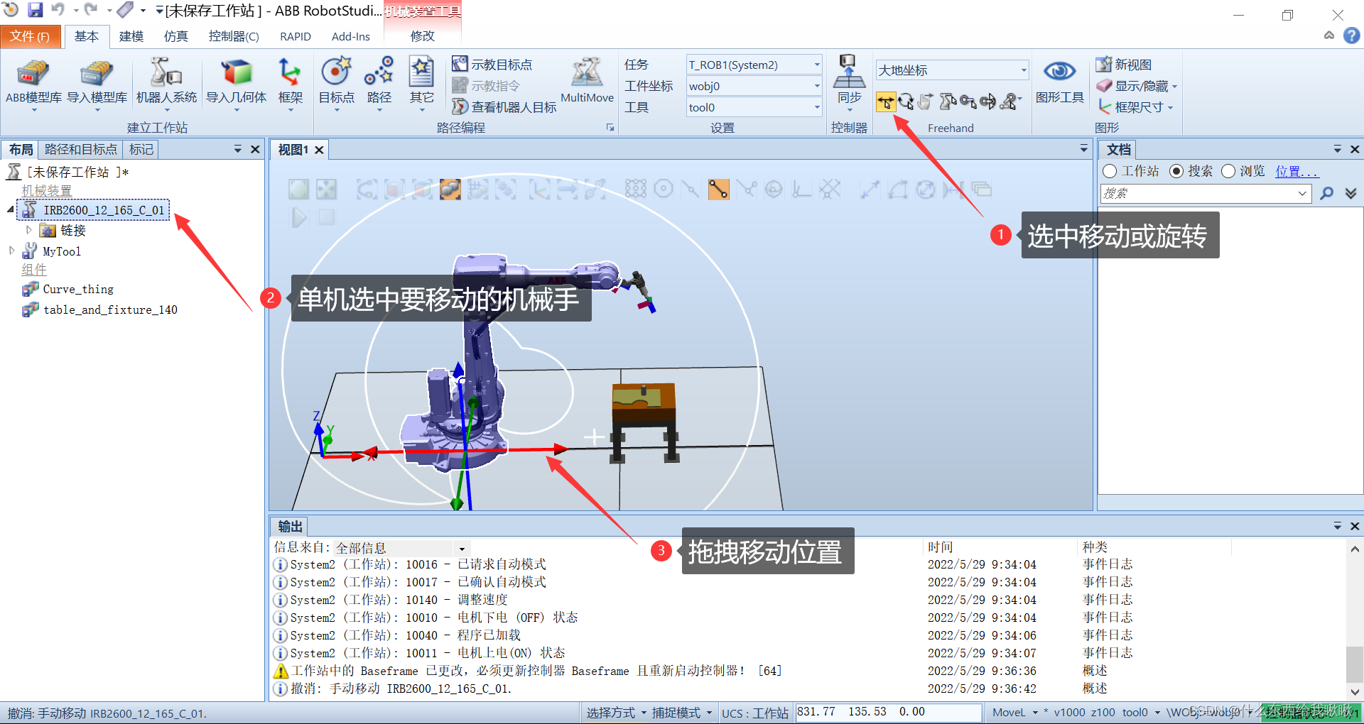Toggle the snap middle icon
The width and height of the screenshot is (1364, 724).
coord(690,189)
